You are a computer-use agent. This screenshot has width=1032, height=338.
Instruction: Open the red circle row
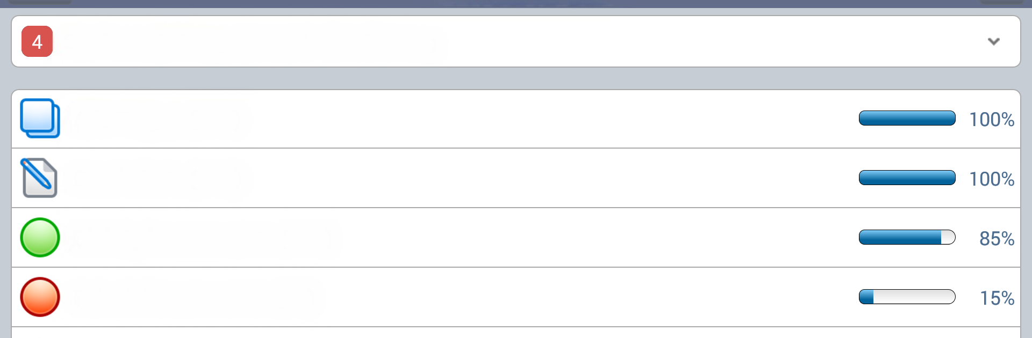[516, 297]
